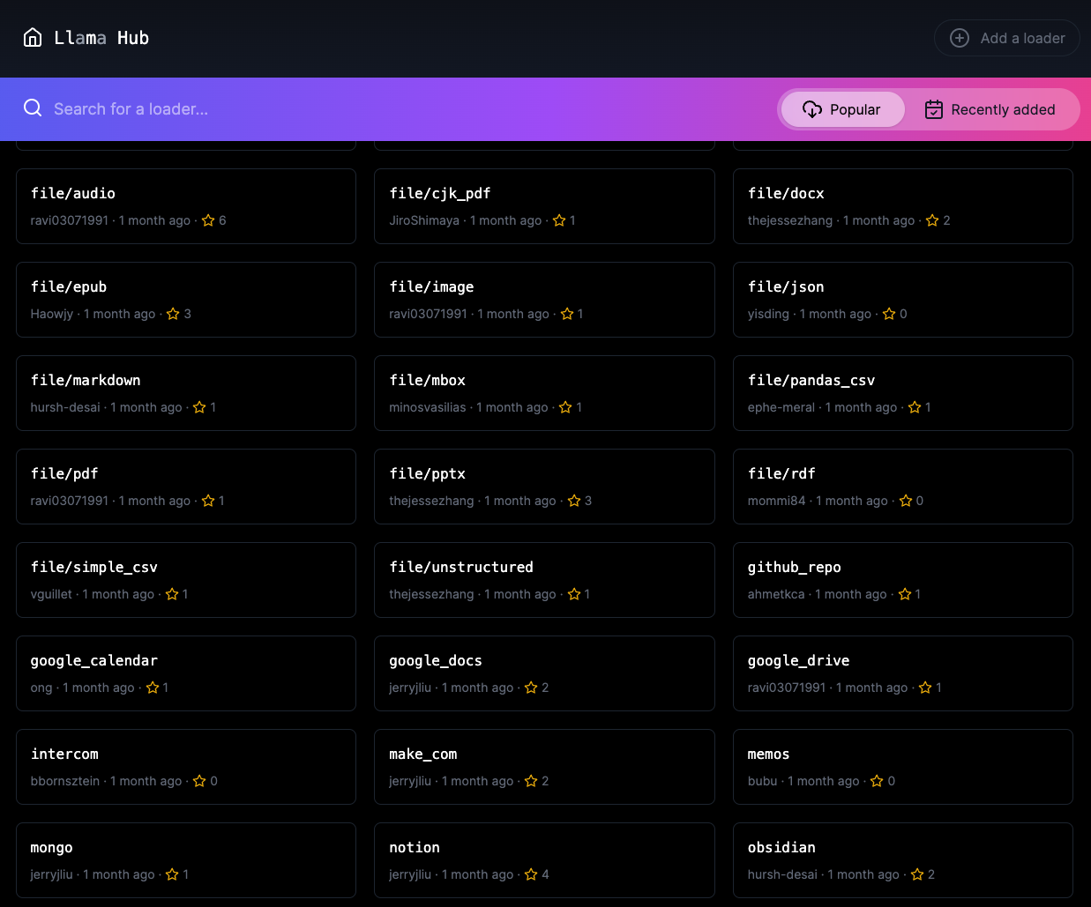The height and width of the screenshot is (907, 1091).
Task: Click the plus icon in Add a loader
Action: tap(959, 38)
